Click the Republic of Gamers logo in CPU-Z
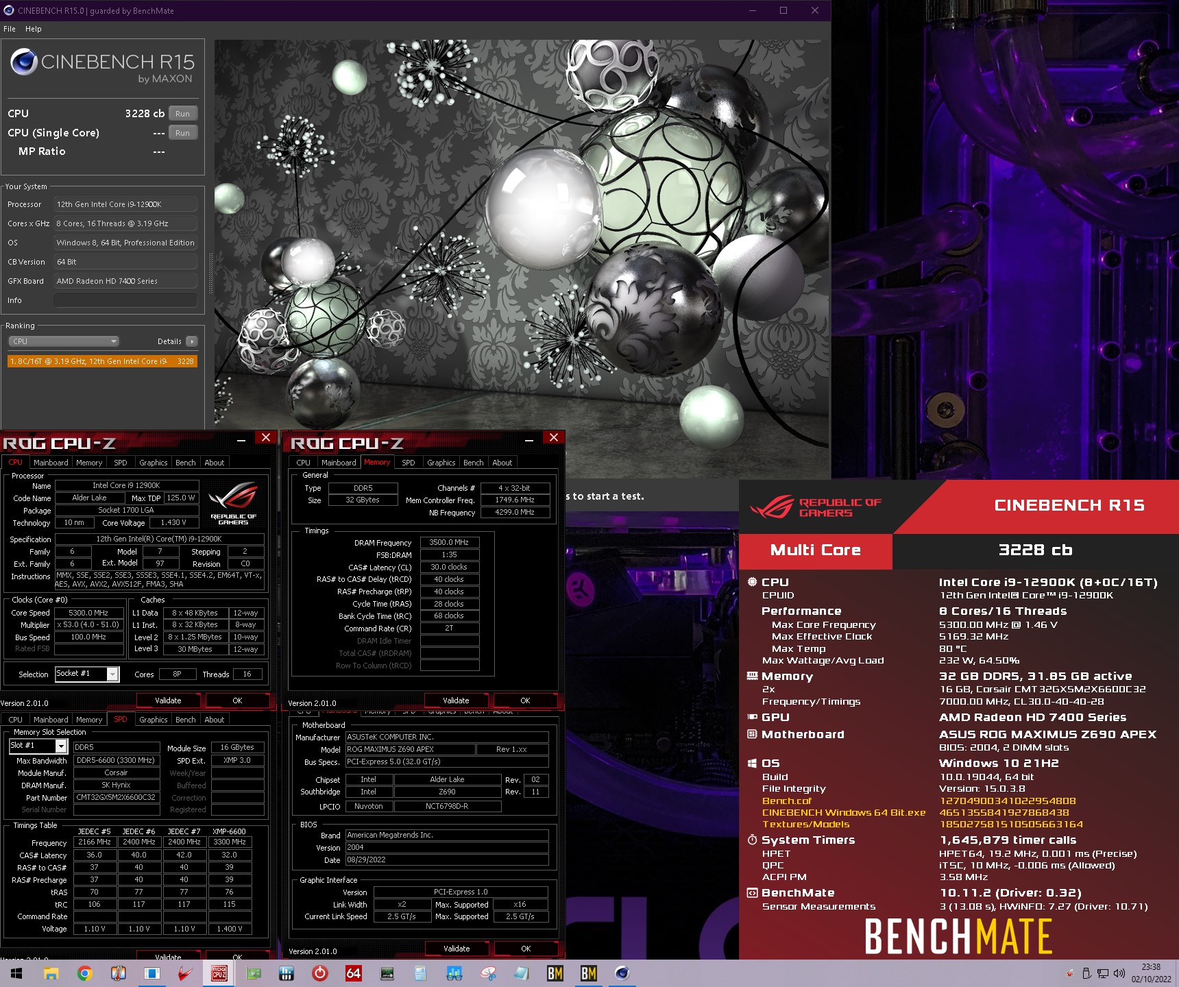Image resolution: width=1179 pixels, height=987 pixels. click(x=233, y=504)
